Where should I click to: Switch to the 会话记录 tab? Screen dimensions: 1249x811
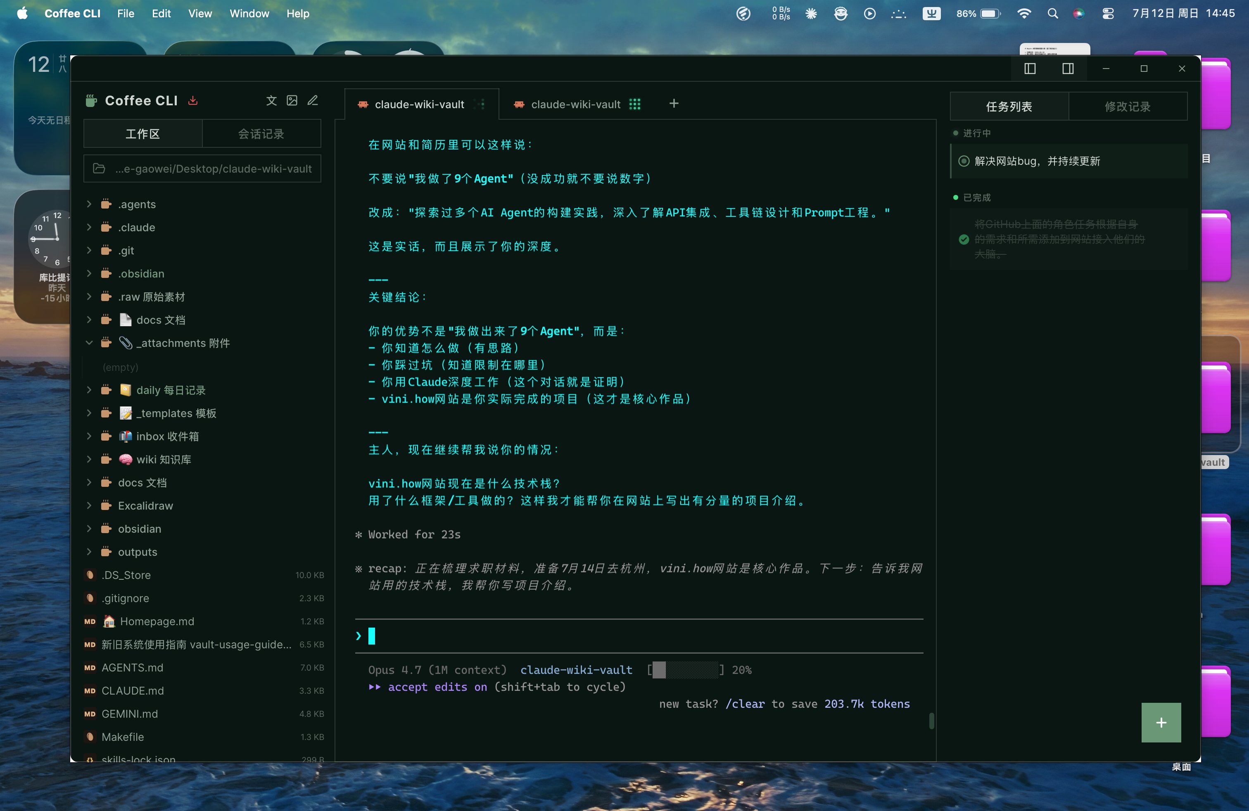[261, 134]
